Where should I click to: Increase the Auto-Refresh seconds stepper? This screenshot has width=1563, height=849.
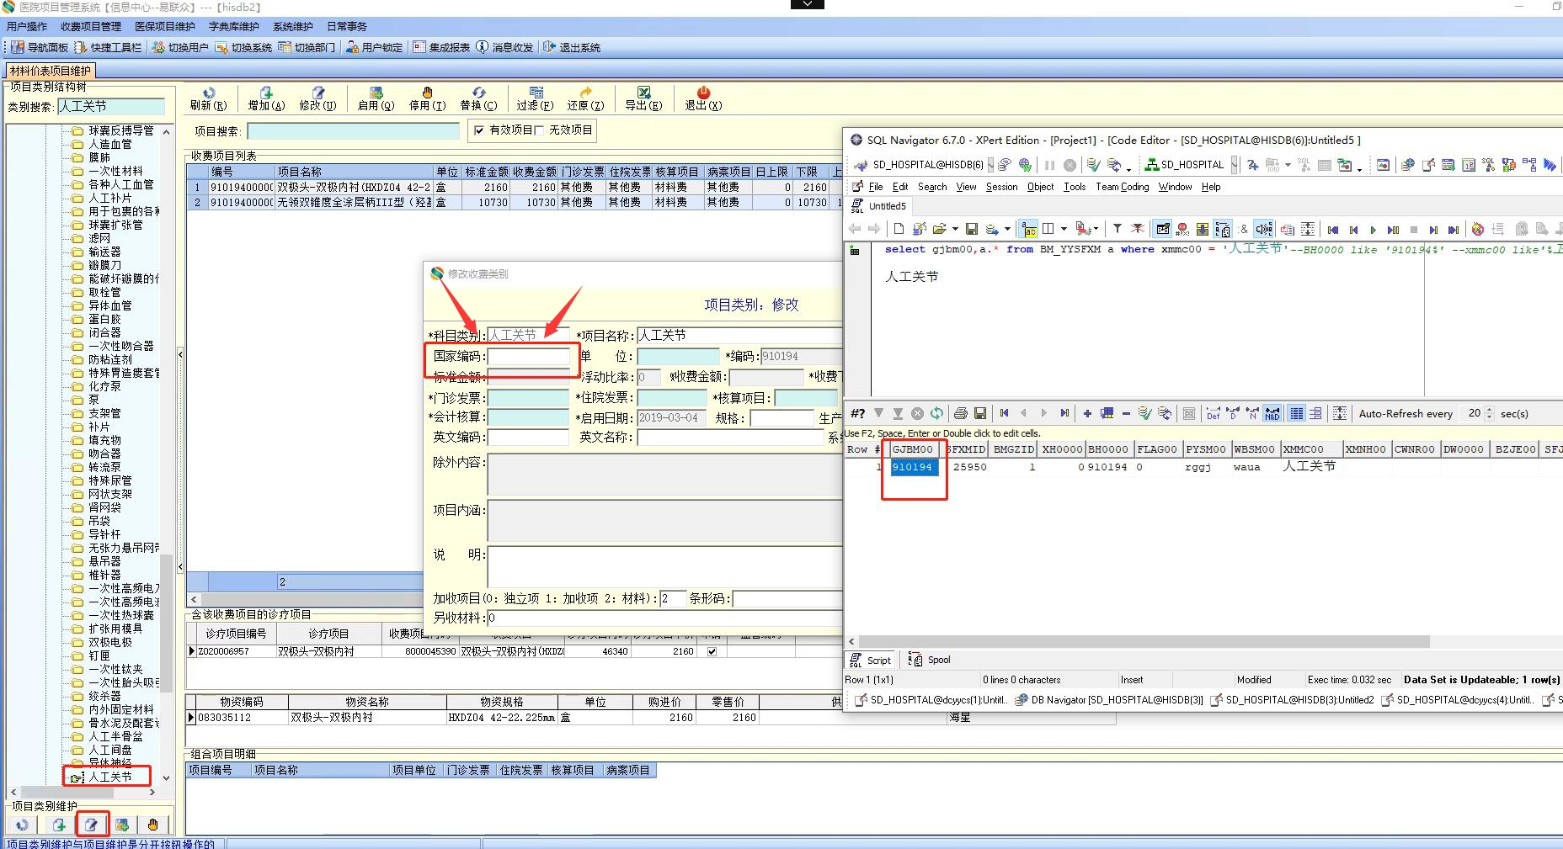(1490, 410)
